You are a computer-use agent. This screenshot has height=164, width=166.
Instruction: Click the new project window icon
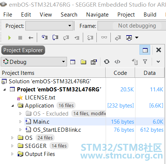pos(73,62)
